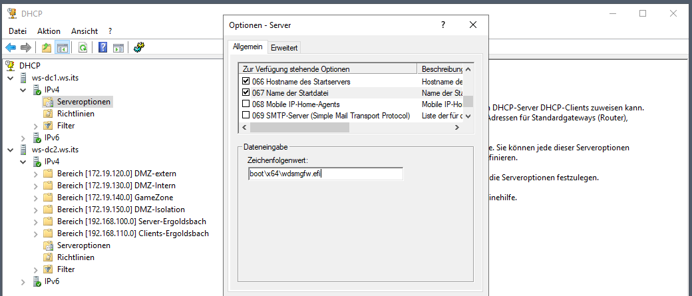This screenshot has height=296, width=692.
Task: Expand Bereich [172.19.130.0] DMZ-Intern
Action: (x=36, y=186)
